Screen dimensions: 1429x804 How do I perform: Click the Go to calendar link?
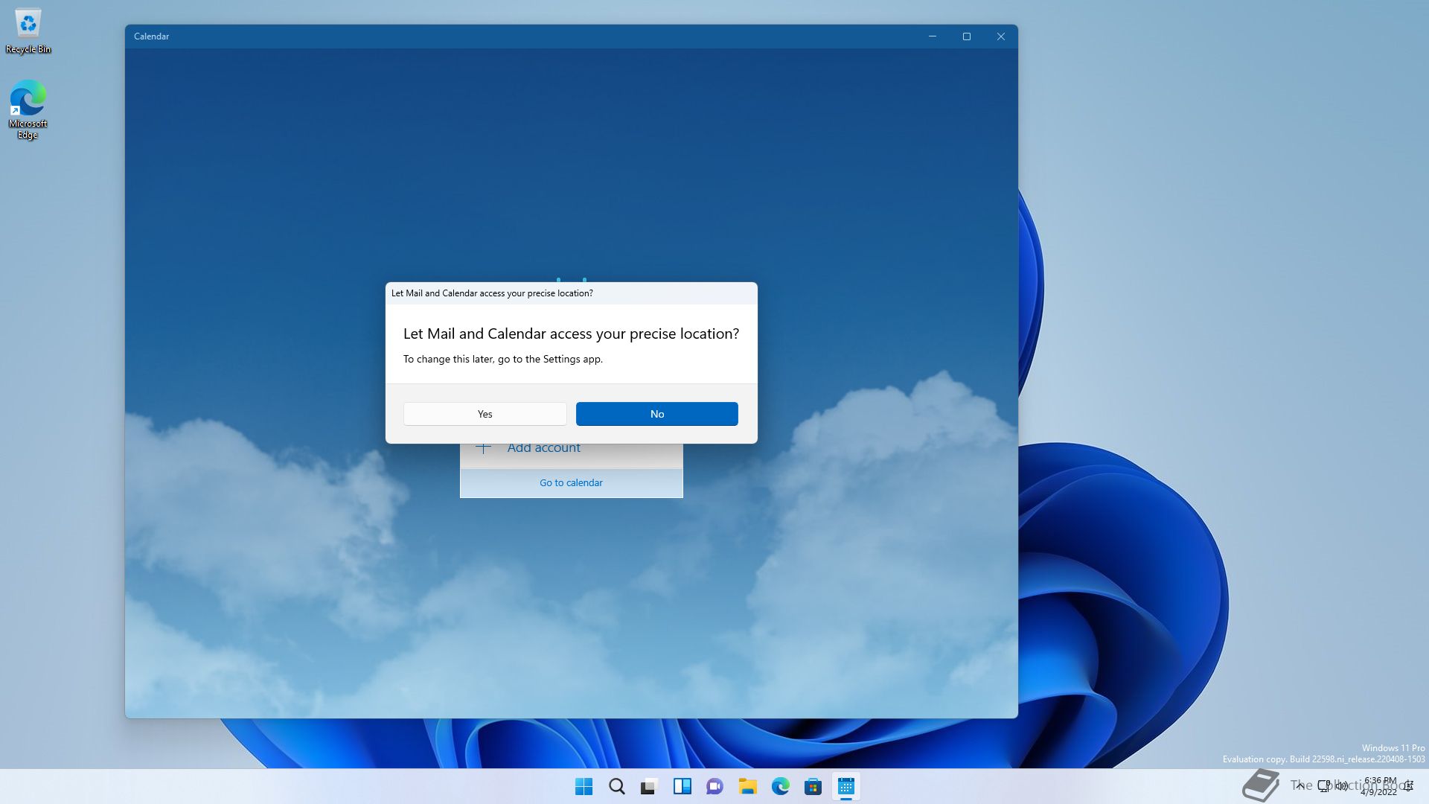[x=571, y=482]
